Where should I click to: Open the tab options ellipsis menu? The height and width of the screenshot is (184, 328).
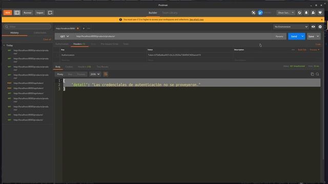point(89,29)
